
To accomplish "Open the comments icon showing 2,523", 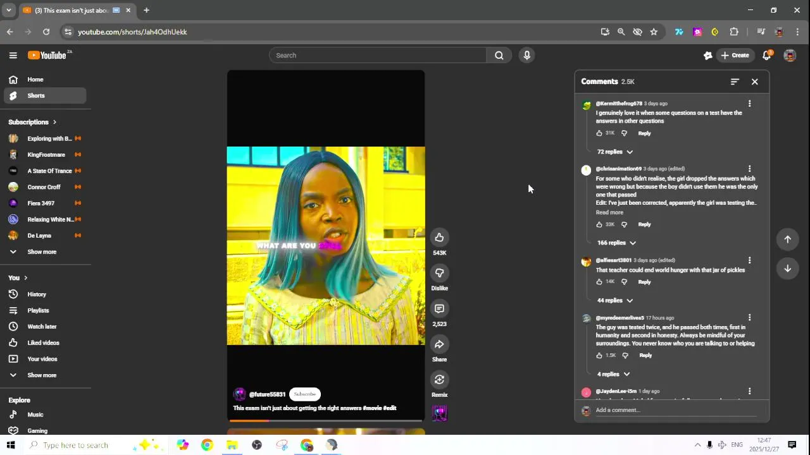I will tap(439, 308).
